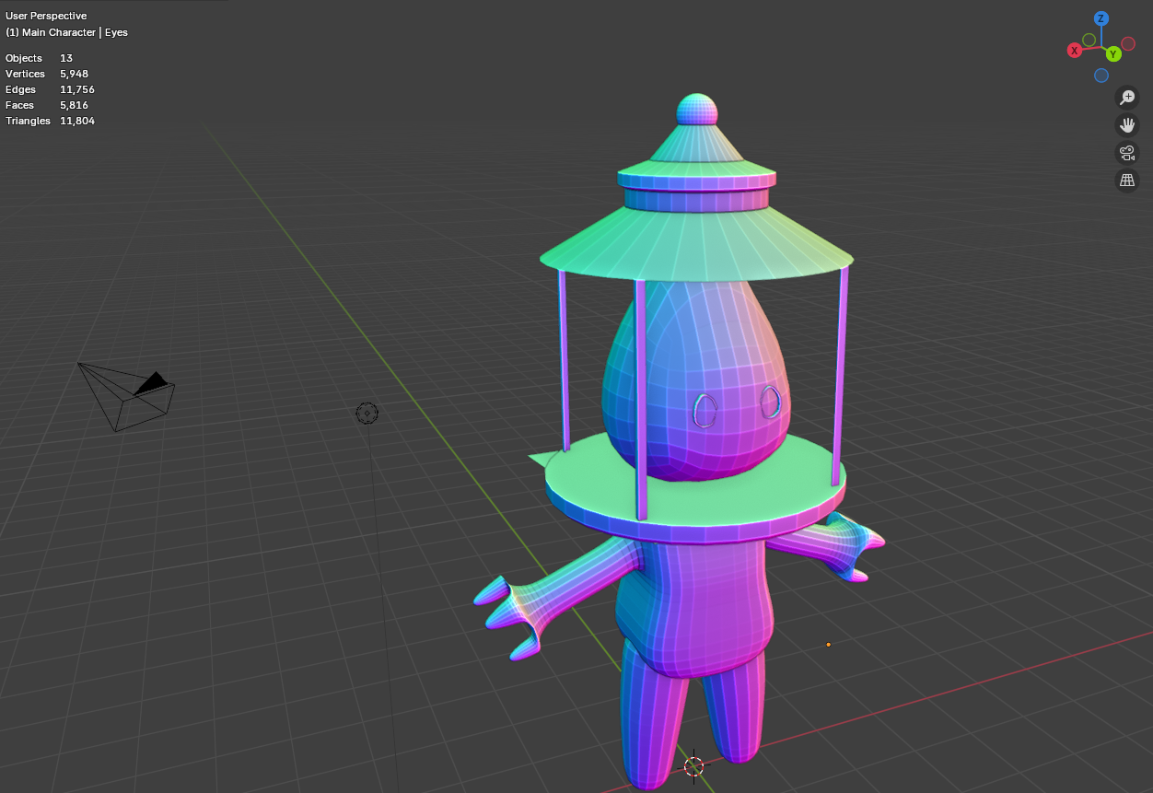Select the character's torso body mesh
This screenshot has height=793, width=1153.
click(x=695, y=608)
